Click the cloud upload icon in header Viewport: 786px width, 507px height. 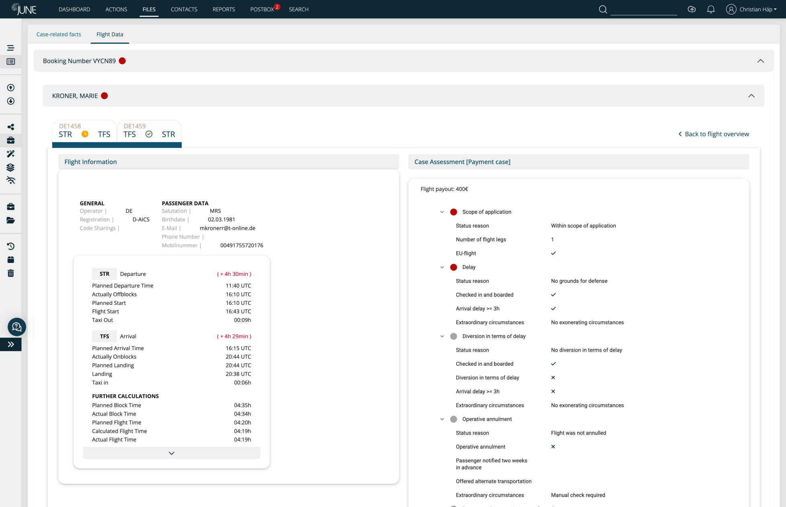pos(691,9)
